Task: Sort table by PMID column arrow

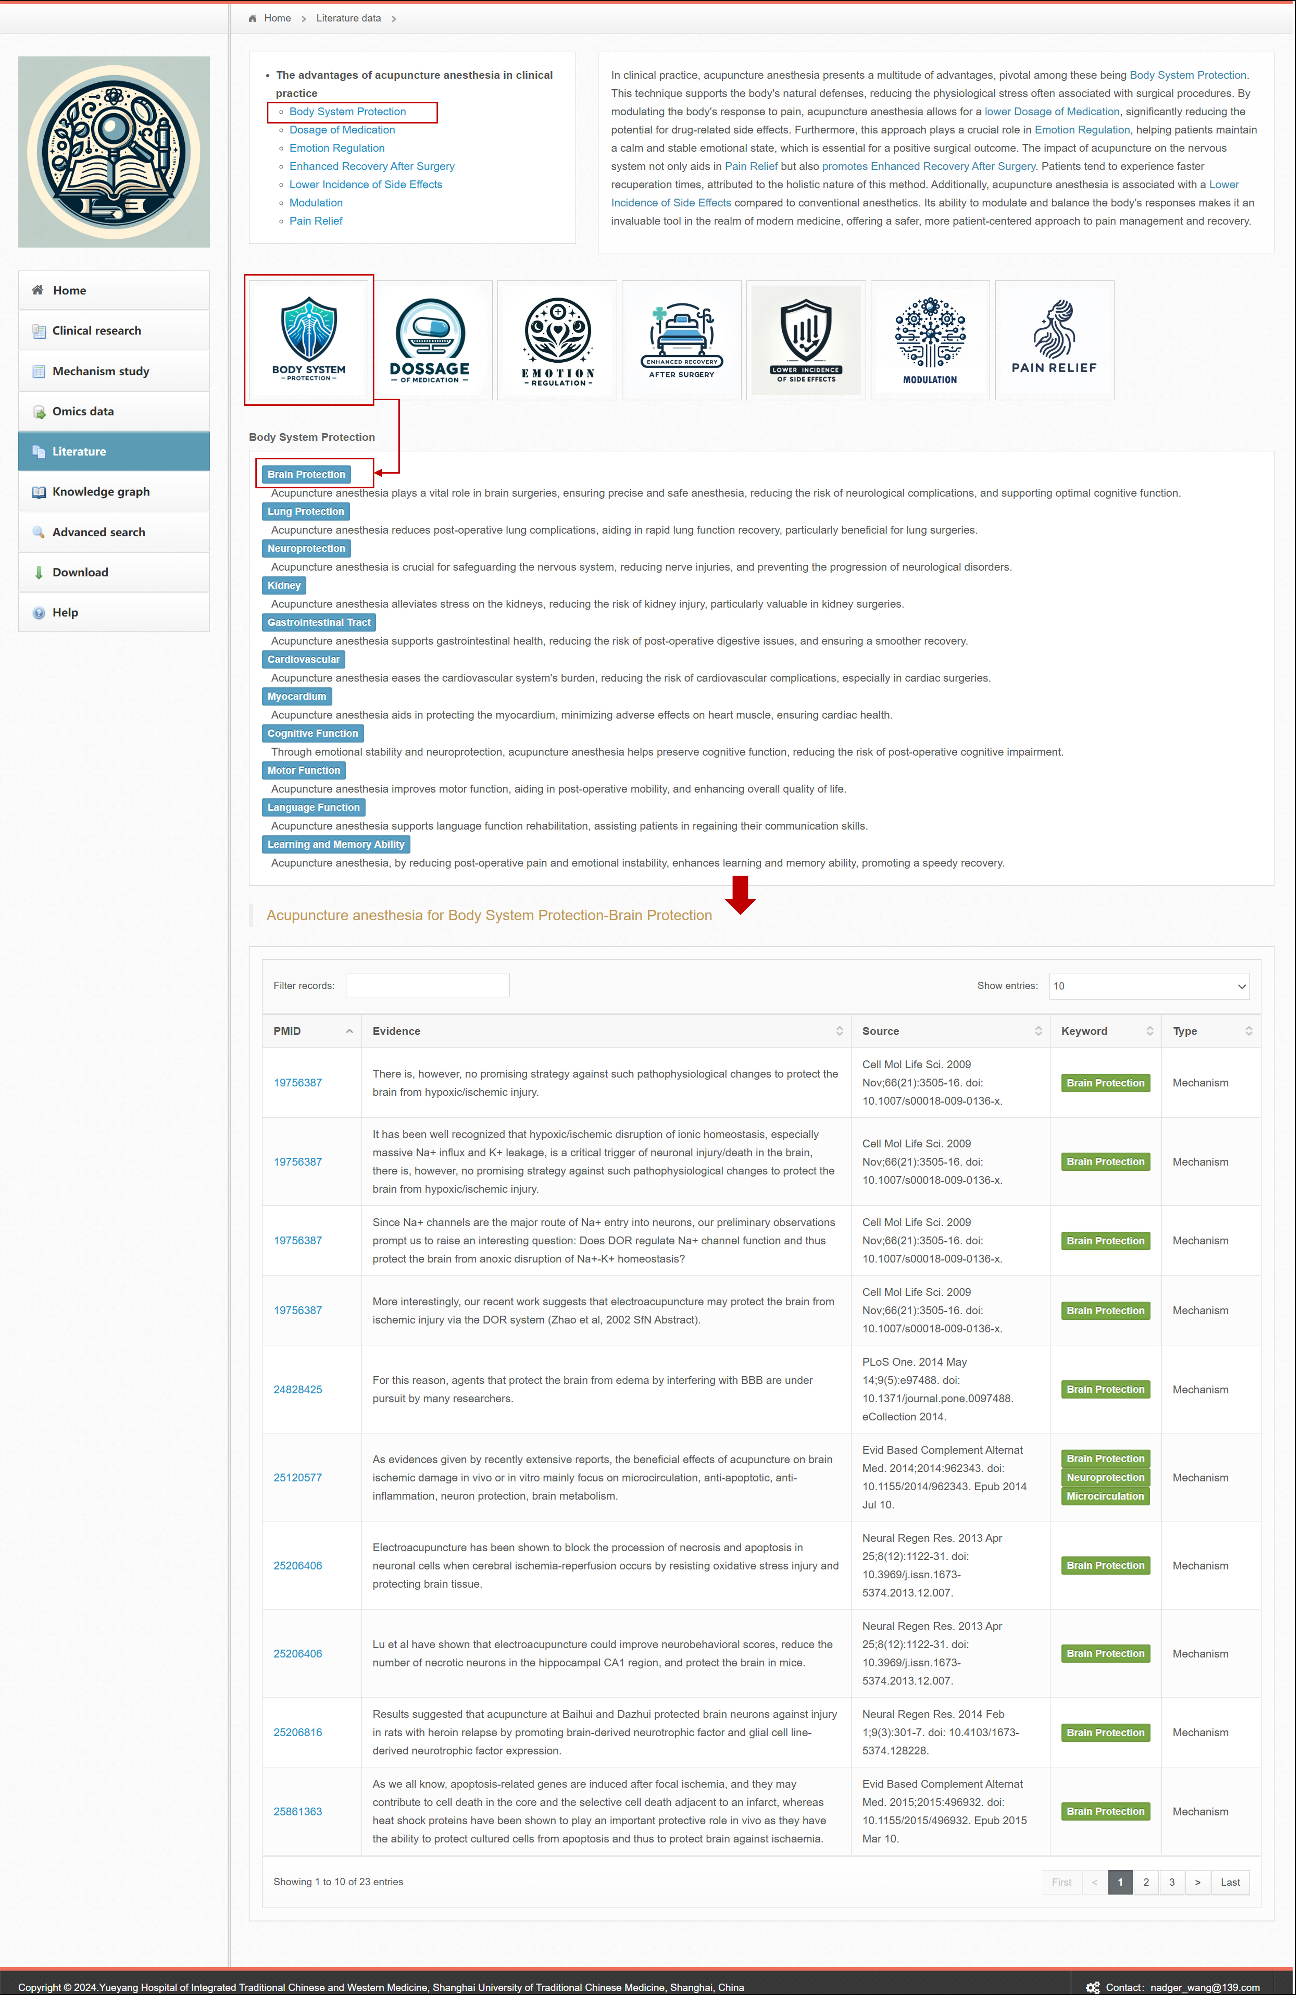Action: (x=349, y=1031)
